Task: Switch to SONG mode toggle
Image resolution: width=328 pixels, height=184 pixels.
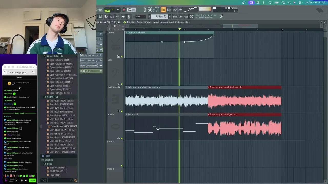Action: pos(107,11)
